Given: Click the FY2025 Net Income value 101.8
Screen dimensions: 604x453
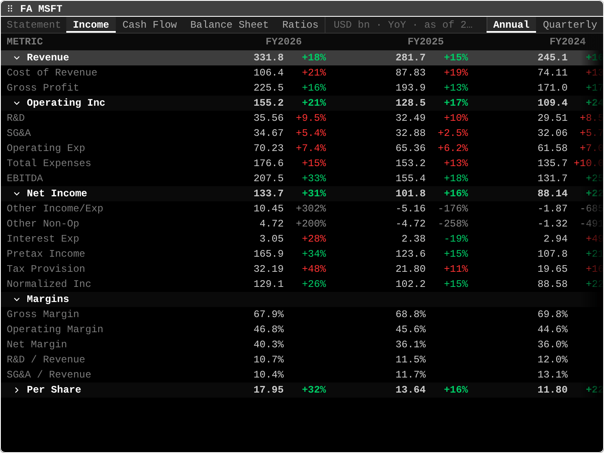Looking at the screenshot, I should (411, 193).
